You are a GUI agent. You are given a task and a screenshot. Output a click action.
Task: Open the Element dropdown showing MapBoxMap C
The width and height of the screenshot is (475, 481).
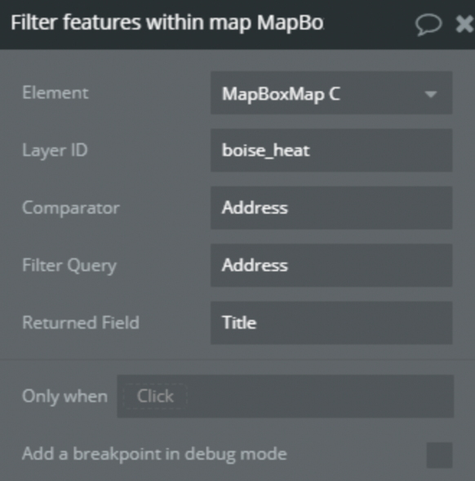pos(331,93)
